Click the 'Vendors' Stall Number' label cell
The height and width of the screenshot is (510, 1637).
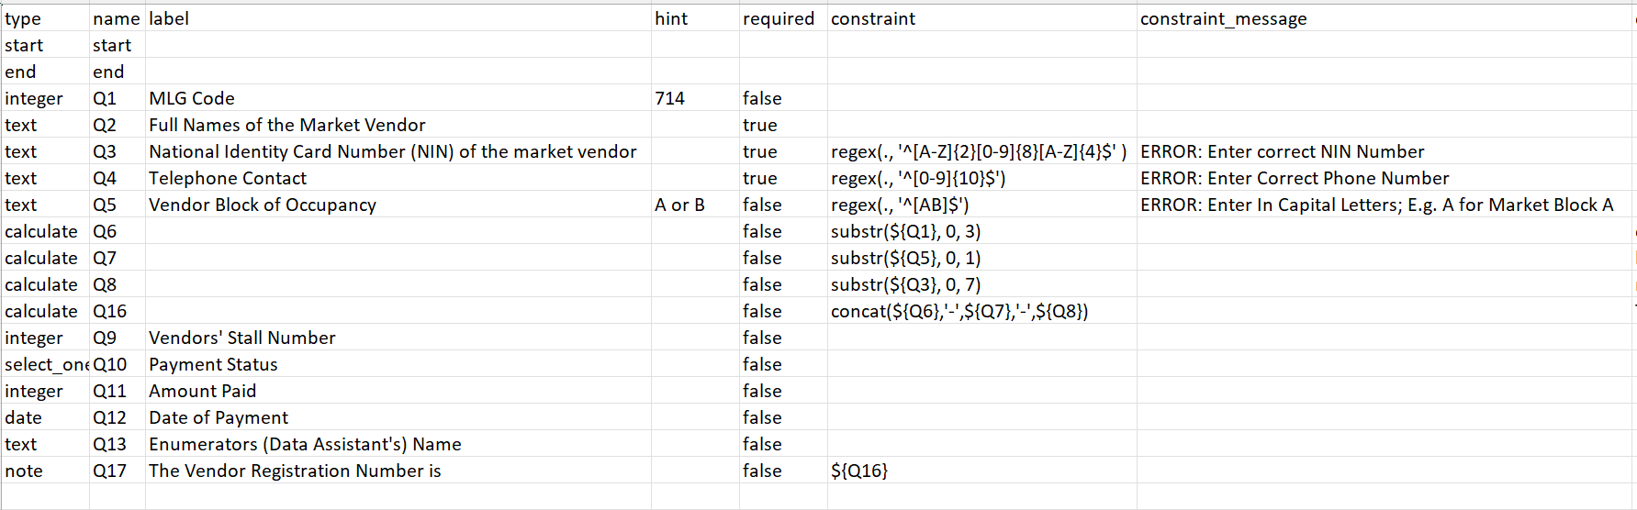pos(398,338)
